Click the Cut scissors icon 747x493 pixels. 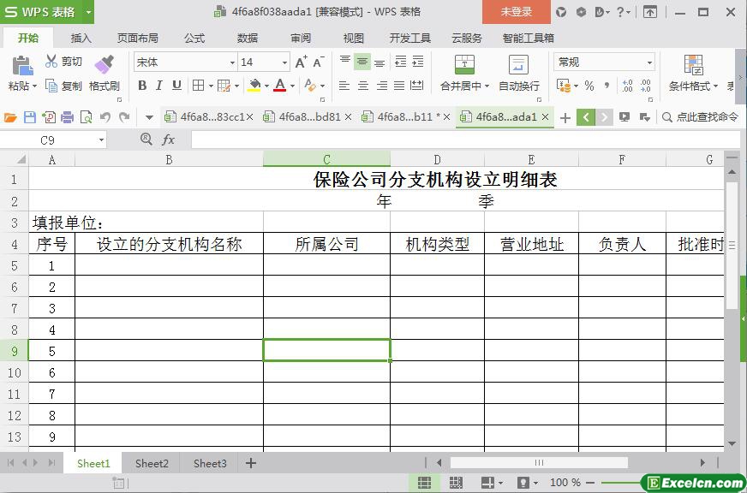click(x=51, y=61)
